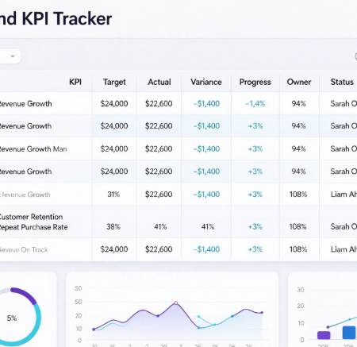This screenshot has width=357, height=347.
Task: Click the purple bar in the bar chart
Action: click(324, 335)
